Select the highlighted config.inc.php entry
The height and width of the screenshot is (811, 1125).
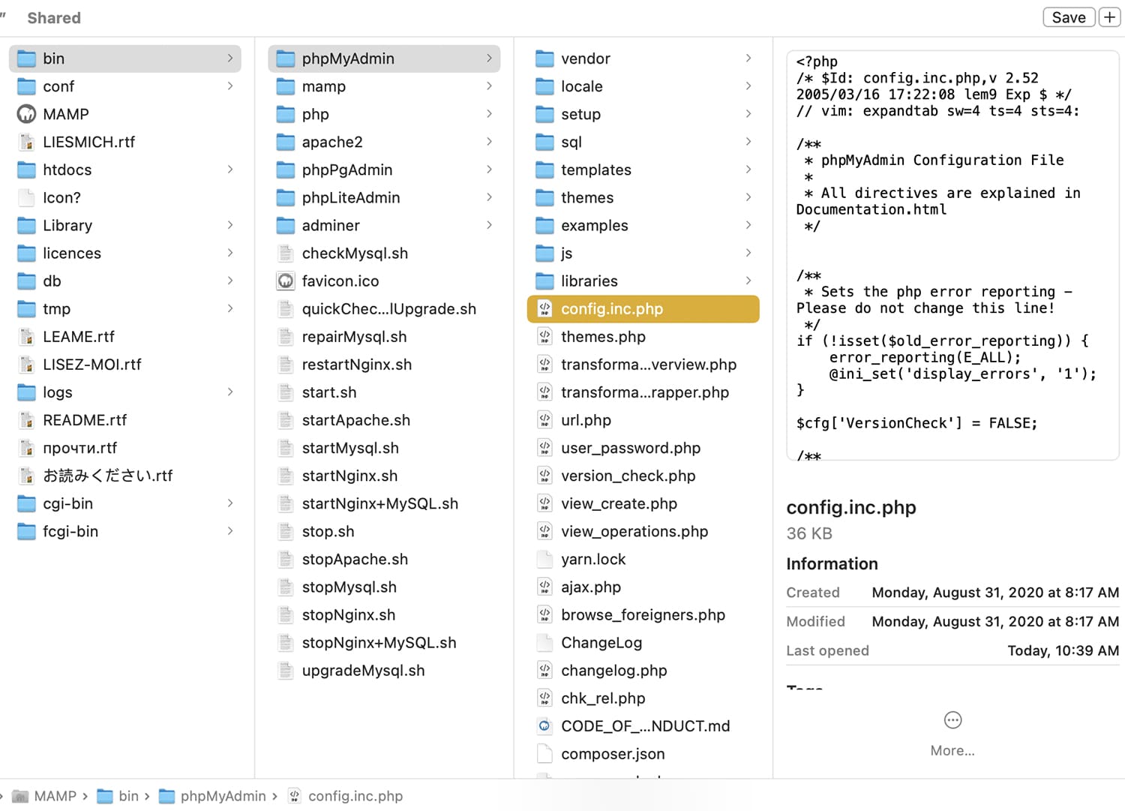point(642,308)
